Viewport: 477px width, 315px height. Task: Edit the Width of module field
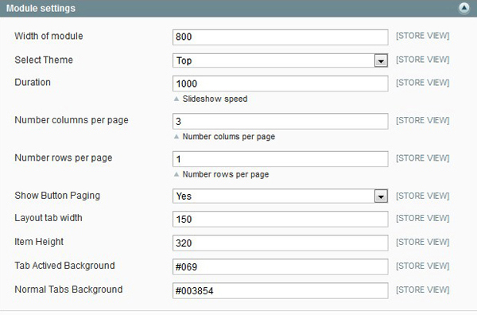point(280,37)
